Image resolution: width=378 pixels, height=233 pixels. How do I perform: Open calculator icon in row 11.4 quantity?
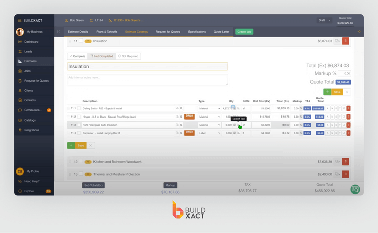click(234, 133)
